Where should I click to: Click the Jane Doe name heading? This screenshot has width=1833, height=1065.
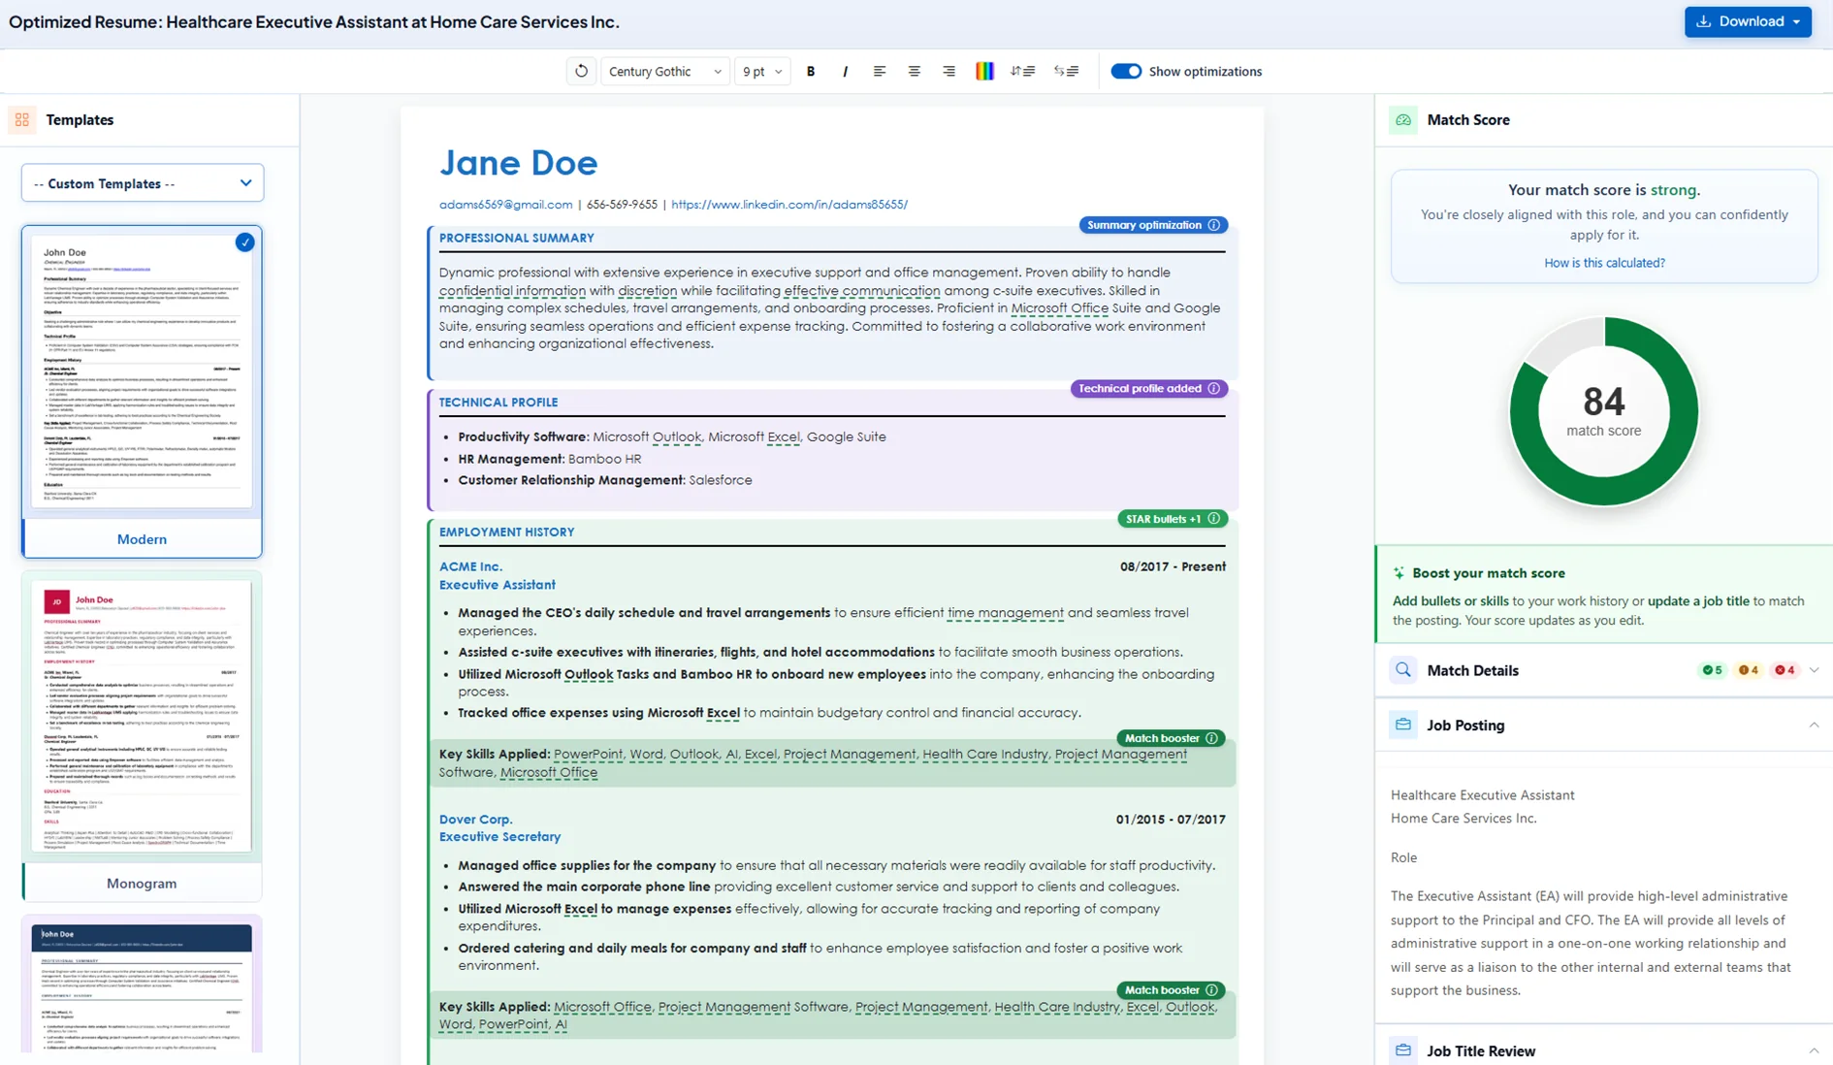coord(518,162)
